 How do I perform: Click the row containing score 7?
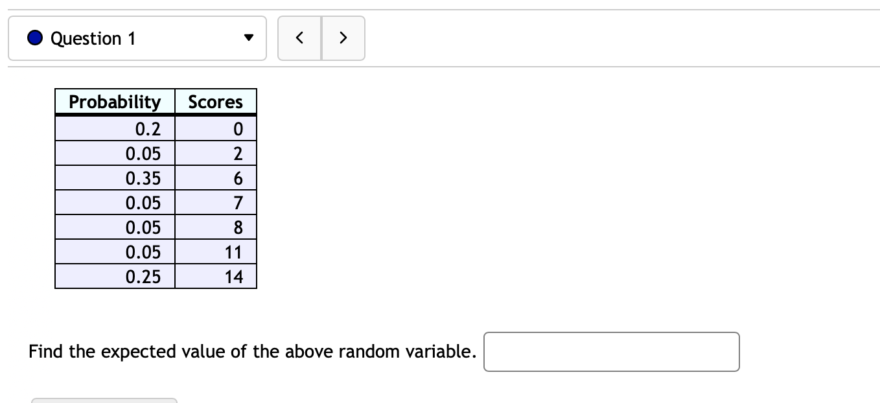click(156, 203)
